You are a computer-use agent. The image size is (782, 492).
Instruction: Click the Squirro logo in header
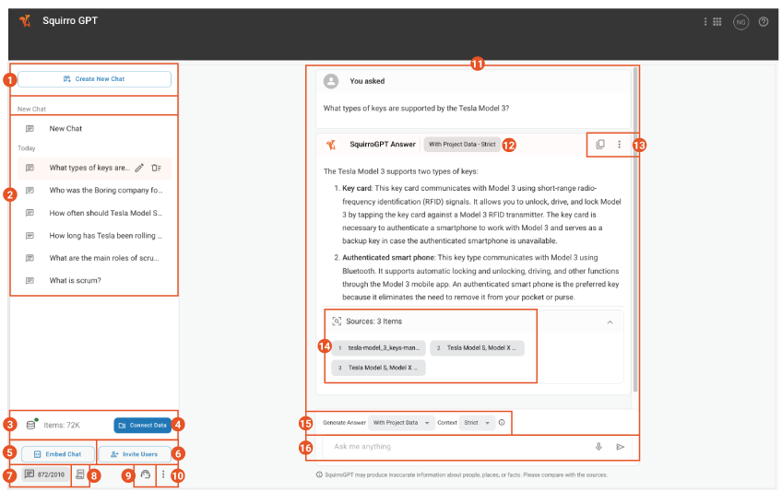tap(25, 21)
